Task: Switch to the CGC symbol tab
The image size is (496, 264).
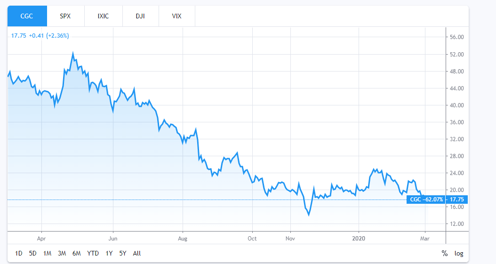Action: pos(27,16)
